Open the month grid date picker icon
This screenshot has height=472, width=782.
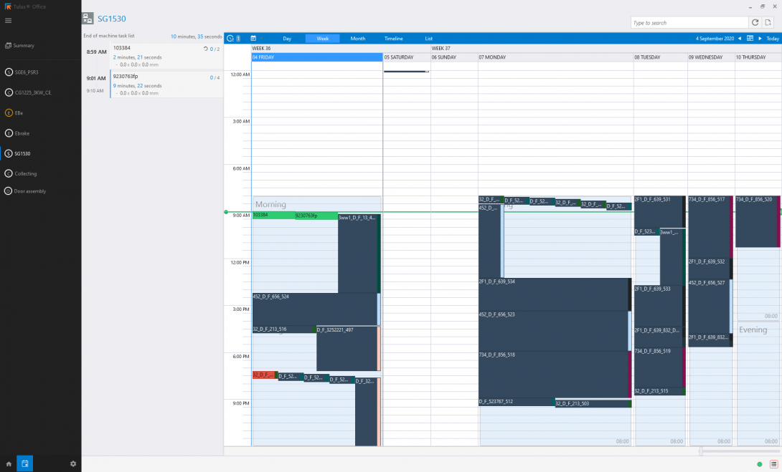pos(750,39)
